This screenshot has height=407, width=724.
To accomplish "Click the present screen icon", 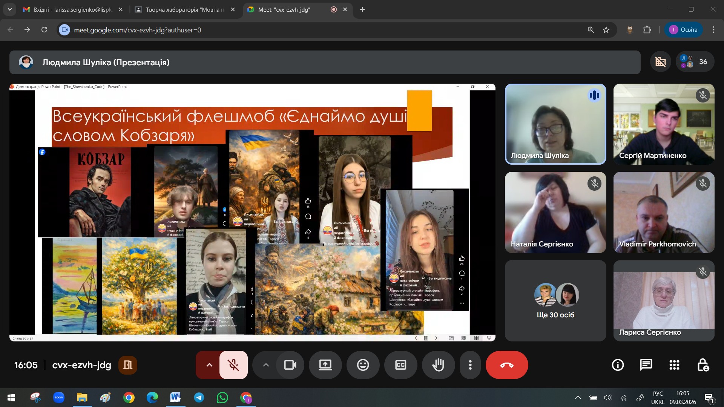I will [x=325, y=365].
